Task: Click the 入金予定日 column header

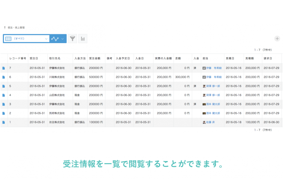Action: [123, 59]
